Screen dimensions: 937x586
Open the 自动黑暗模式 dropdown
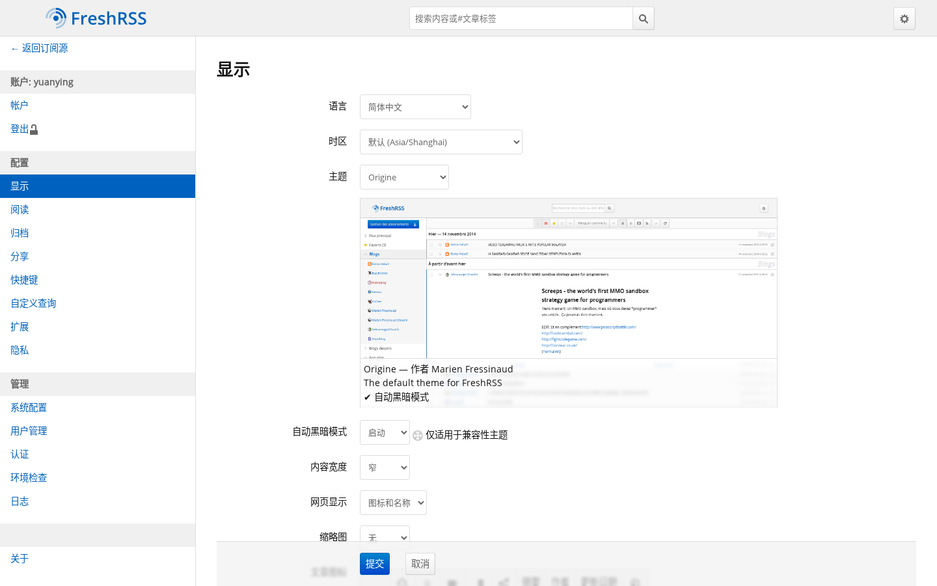pos(385,432)
